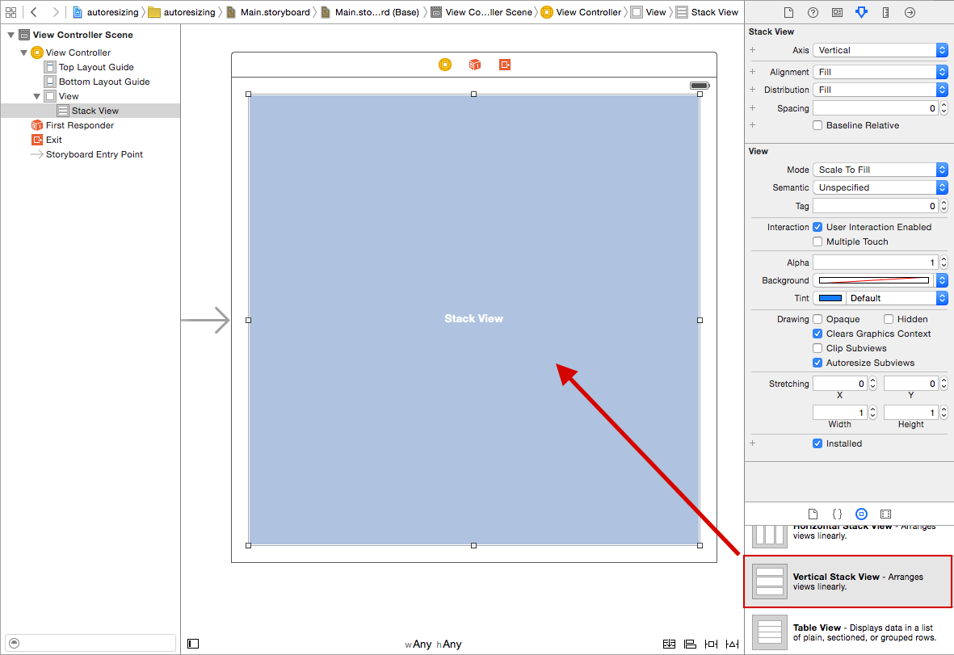Image resolution: width=954 pixels, height=655 pixels.
Task: Click wAny hAny size class control
Action: click(x=433, y=644)
